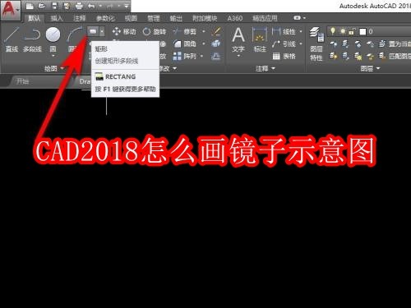Select the Circle (圆) tool
The image size is (411, 308).
(53, 39)
